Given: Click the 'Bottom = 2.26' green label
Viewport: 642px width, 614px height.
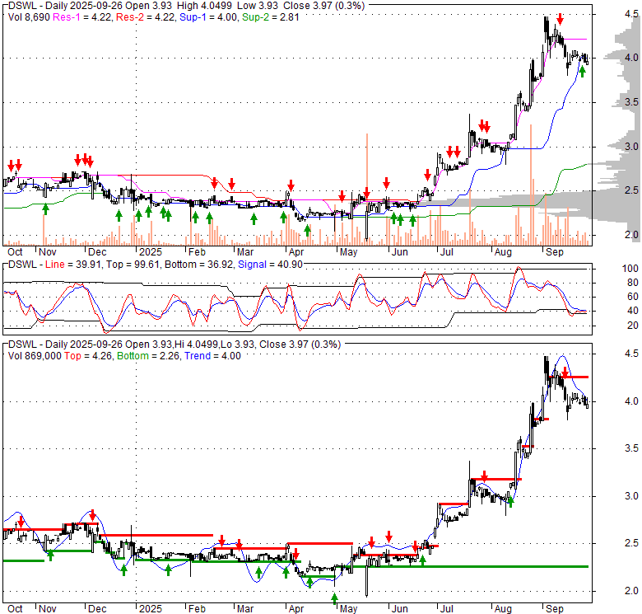Looking at the screenshot, I should tap(148, 356).
